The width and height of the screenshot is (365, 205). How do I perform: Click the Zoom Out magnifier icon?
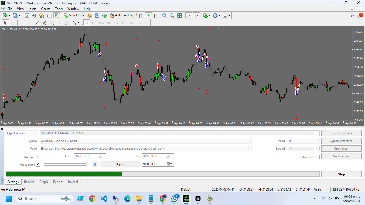coord(172,15)
